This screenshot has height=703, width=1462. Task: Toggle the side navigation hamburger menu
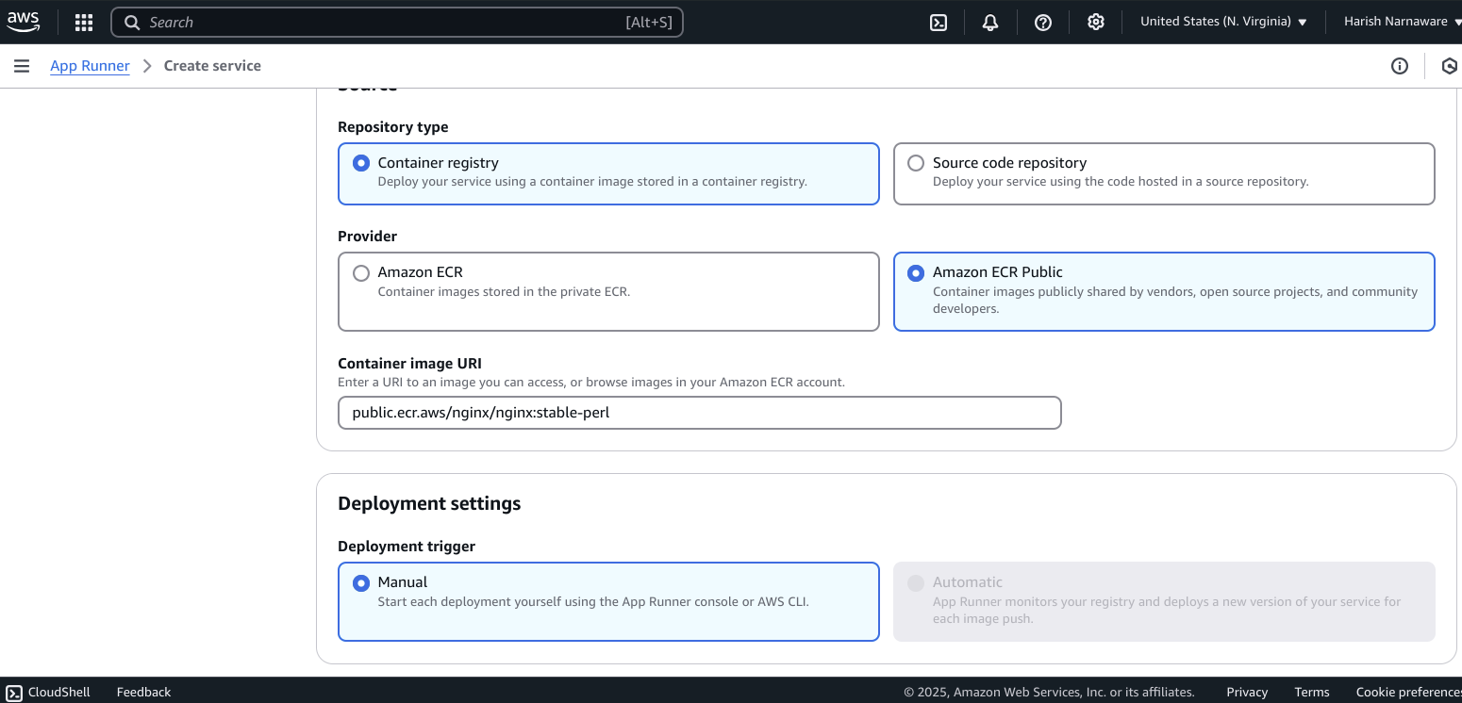coord(22,66)
